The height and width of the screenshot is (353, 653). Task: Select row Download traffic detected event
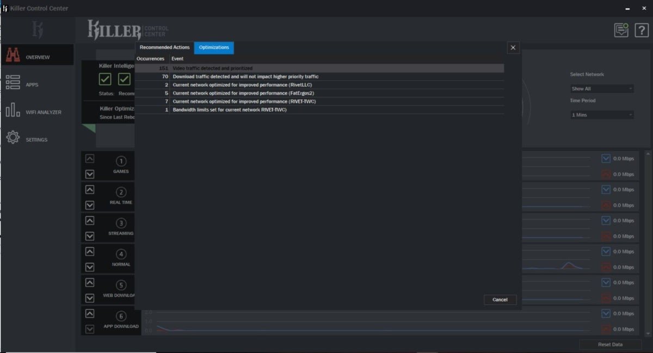coord(319,77)
